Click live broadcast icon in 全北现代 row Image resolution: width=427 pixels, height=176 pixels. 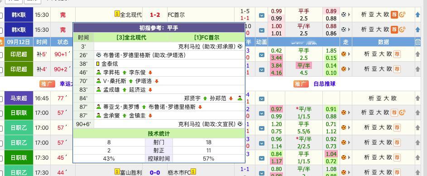pyautogui.click(x=402, y=15)
